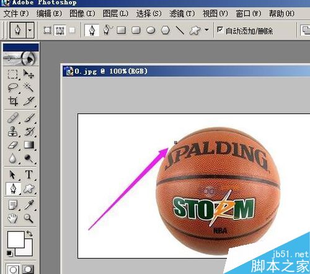Choose the Freeform Pen tool in options bar

pyautogui.click(x=107, y=30)
